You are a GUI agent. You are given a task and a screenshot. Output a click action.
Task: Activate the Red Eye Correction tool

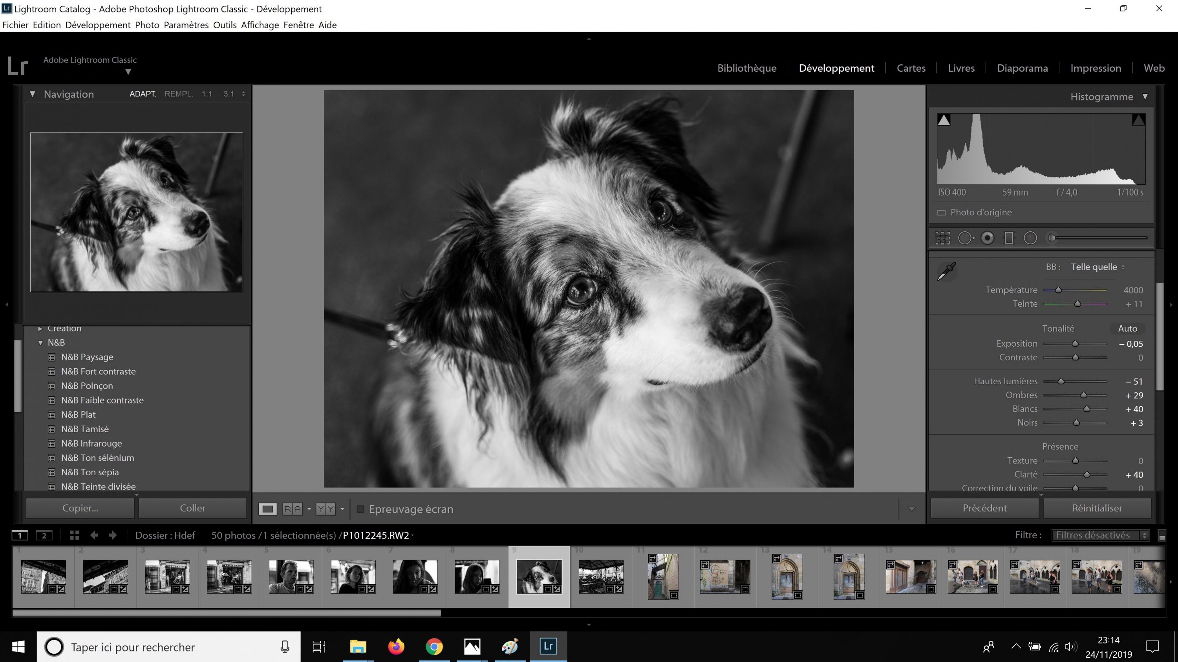(x=987, y=238)
